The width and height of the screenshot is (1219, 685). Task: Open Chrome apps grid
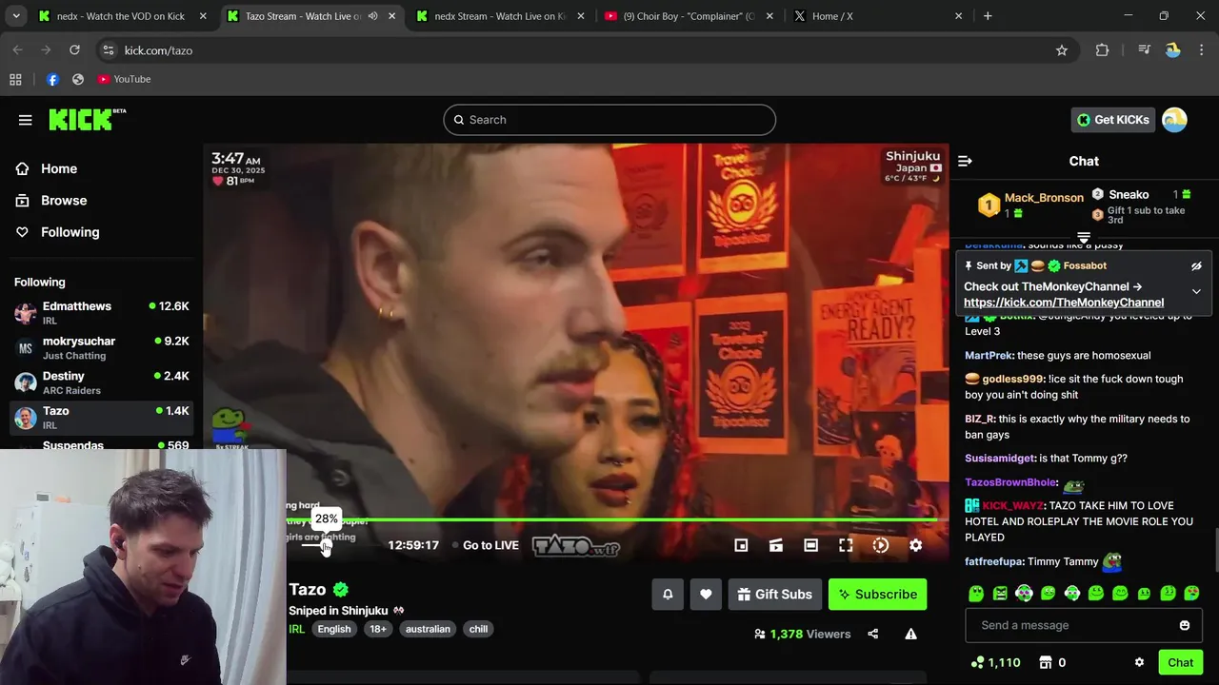15,79
